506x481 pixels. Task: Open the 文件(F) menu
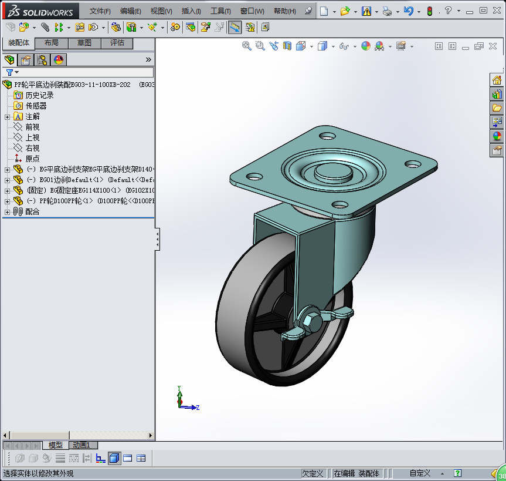click(x=100, y=11)
